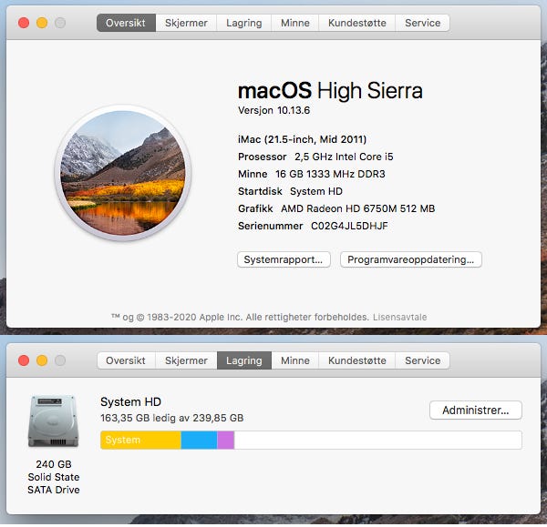Viewport: 547px width, 527px height.
Task: Open Skjermer tab in the upper window
Action: pos(186,23)
